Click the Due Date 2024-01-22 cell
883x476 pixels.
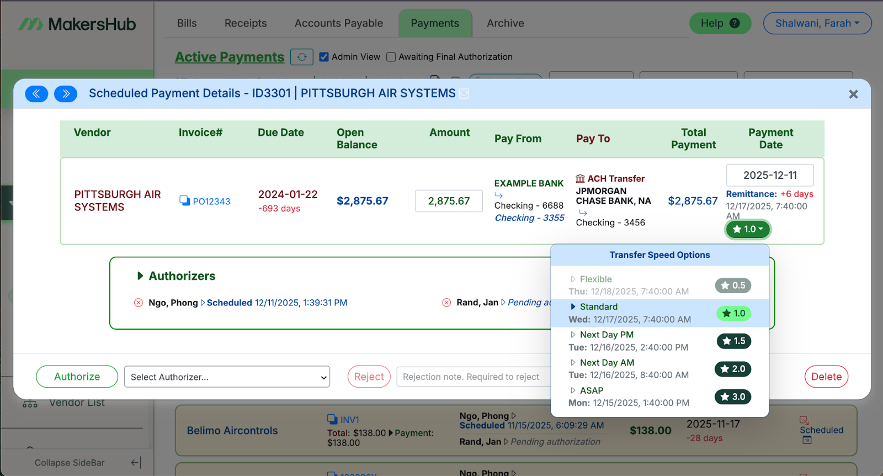coord(288,194)
